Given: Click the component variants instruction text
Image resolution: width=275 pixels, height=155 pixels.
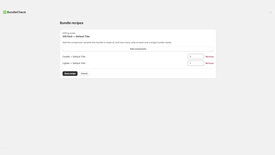Looking at the screenshot, I should click(x=117, y=42).
